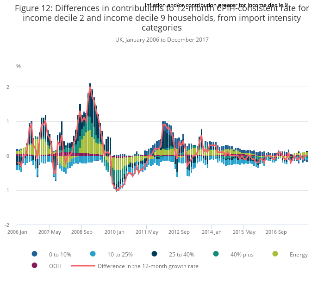Toggle the '0 to 10%' series label

(x=60, y=254)
